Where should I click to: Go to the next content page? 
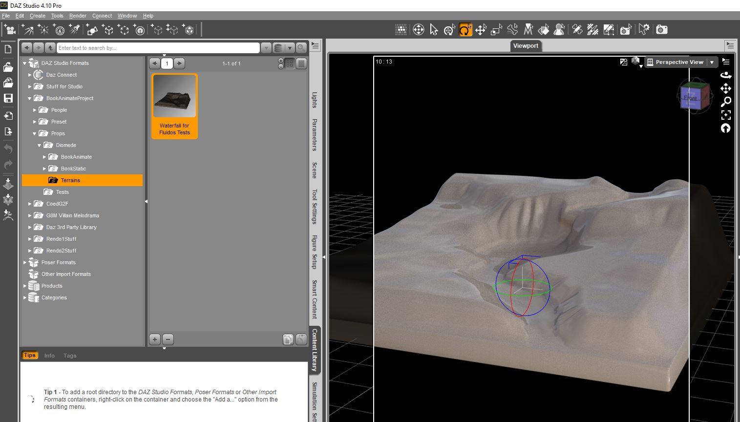[179, 63]
